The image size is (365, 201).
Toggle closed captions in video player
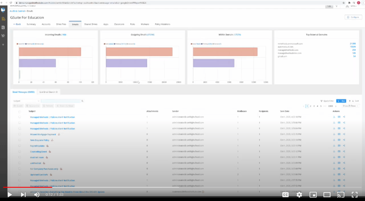coord(286,195)
